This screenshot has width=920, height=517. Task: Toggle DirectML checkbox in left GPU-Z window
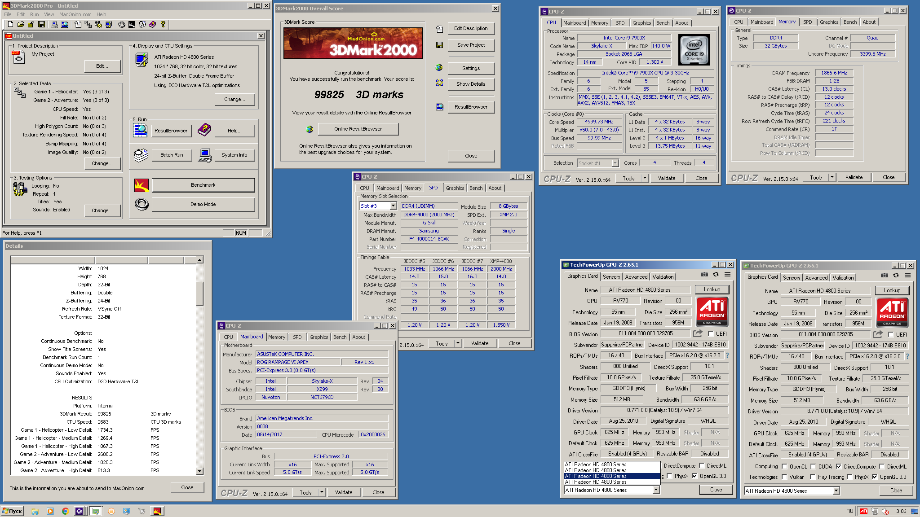[702, 465]
